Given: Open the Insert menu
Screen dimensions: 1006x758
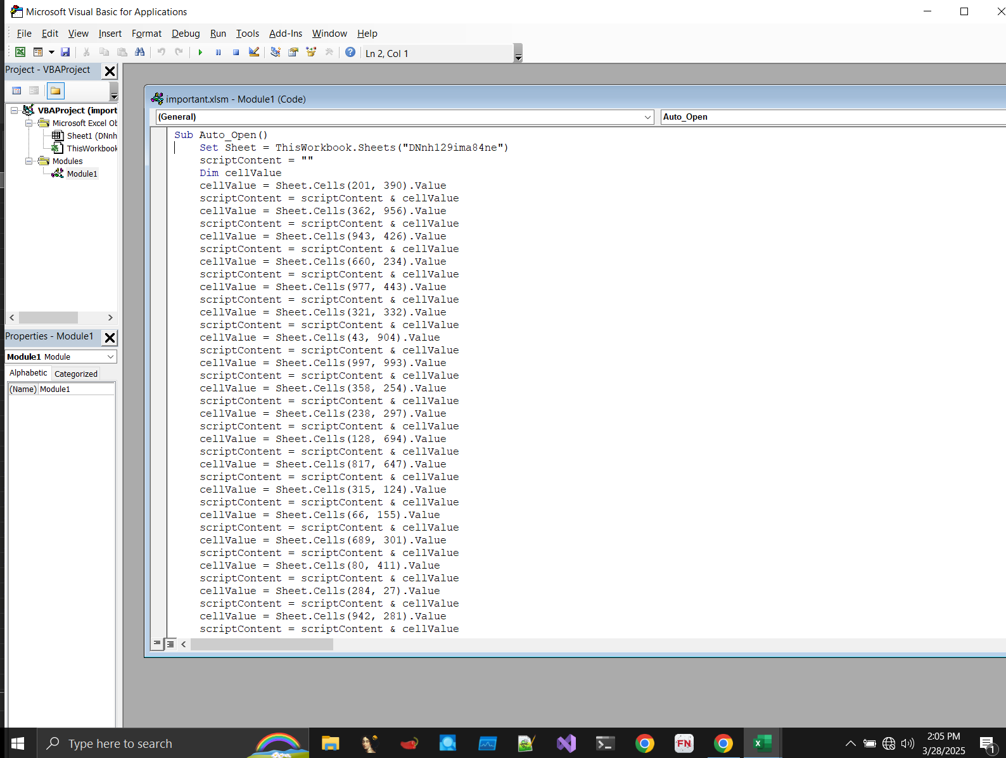Looking at the screenshot, I should tap(110, 34).
